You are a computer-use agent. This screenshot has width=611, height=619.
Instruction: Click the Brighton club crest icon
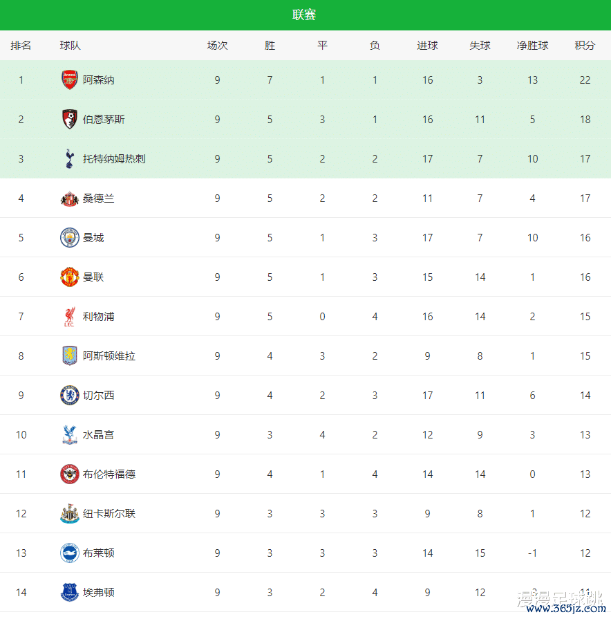coord(70,553)
